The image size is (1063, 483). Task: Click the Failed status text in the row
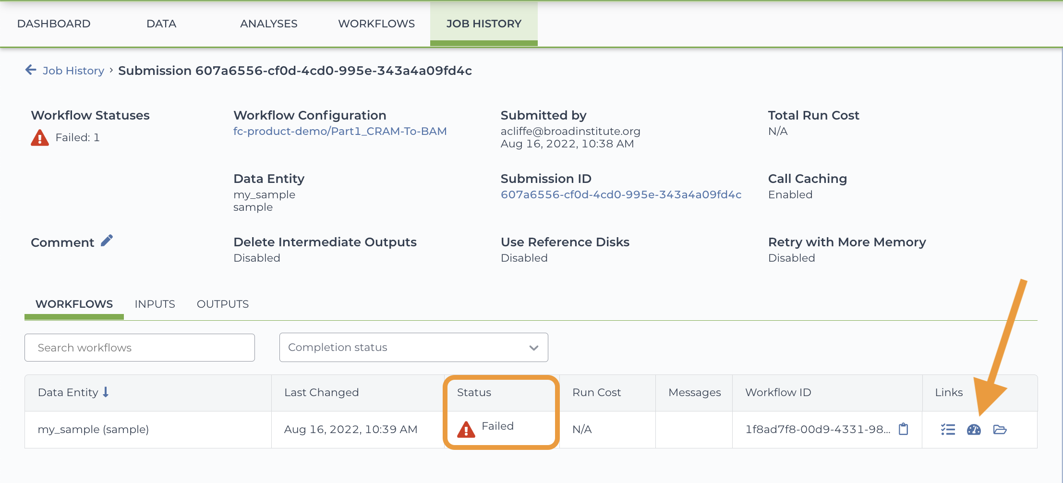click(x=497, y=426)
